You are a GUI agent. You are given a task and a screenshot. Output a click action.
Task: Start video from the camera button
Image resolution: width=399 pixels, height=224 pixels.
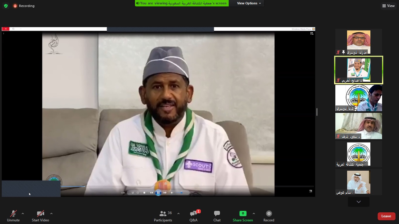[40, 216]
